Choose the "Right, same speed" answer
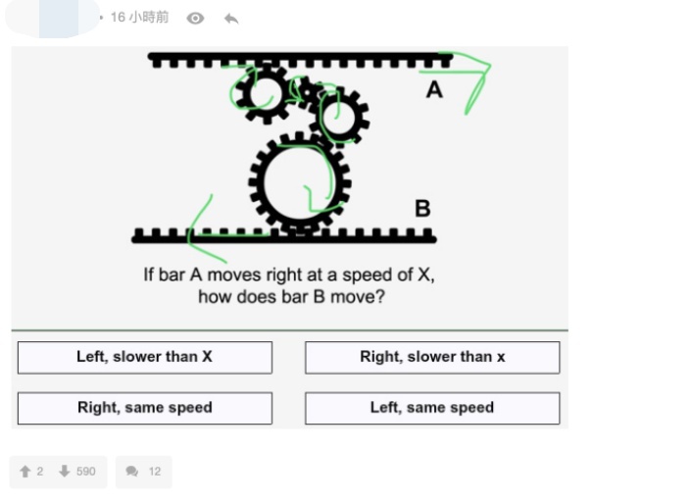The width and height of the screenshot is (690, 501). click(x=145, y=408)
